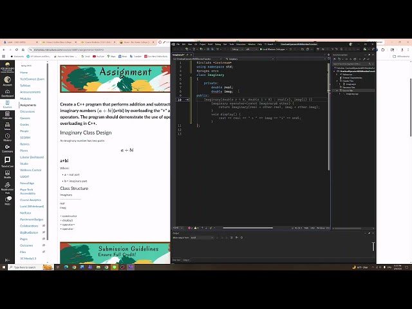The height and width of the screenshot is (309, 412).
Task: Click the browser address bar
Action: tap(100, 50)
